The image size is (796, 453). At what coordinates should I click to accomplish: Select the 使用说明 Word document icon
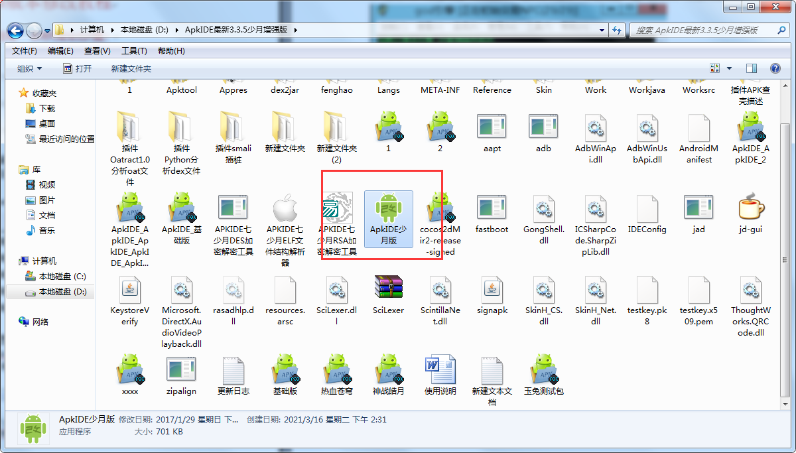click(440, 370)
